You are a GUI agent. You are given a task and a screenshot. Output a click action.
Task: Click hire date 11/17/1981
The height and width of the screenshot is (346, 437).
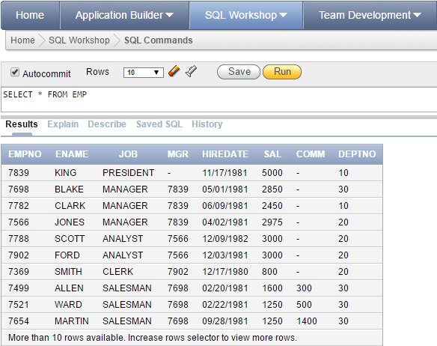(x=224, y=173)
